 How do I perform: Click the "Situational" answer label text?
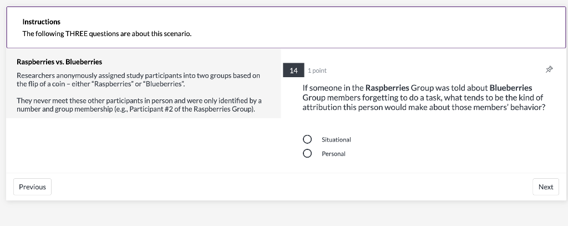[x=336, y=140]
